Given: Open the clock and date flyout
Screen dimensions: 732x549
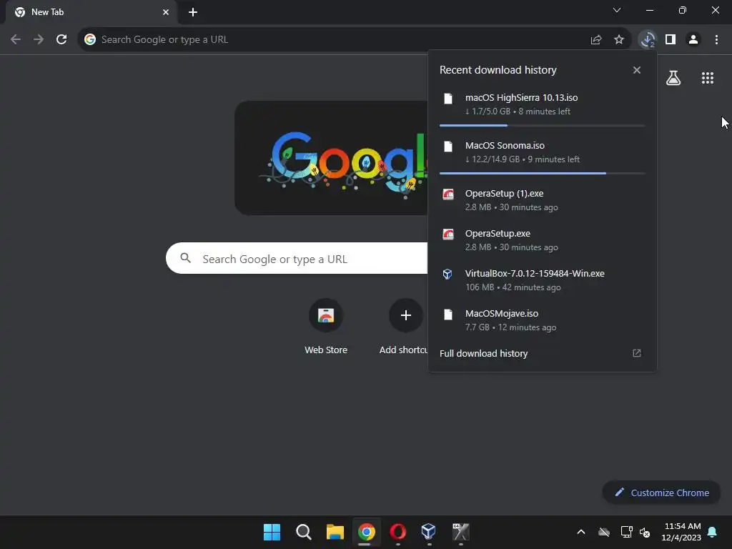Looking at the screenshot, I should [x=681, y=532].
